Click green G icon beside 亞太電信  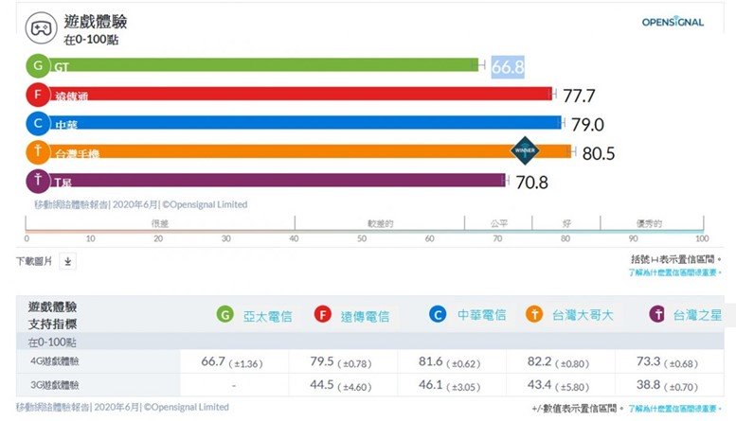coord(224,314)
